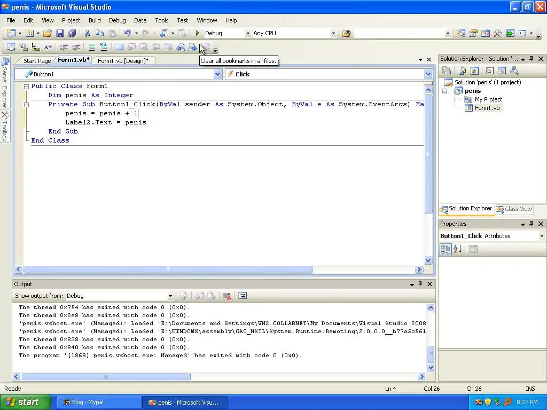547x410 pixels.
Task: Toggle Show All Files in Solution Explorer
Action: (462, 71)
